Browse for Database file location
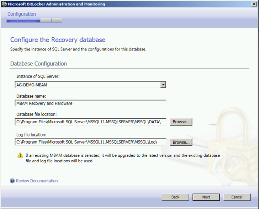Screen dimensions: 259x209 click(x=181, y=122)
